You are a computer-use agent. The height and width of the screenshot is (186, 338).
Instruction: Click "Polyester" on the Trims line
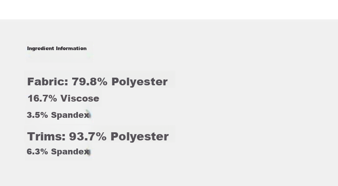[x=140, y=137]
